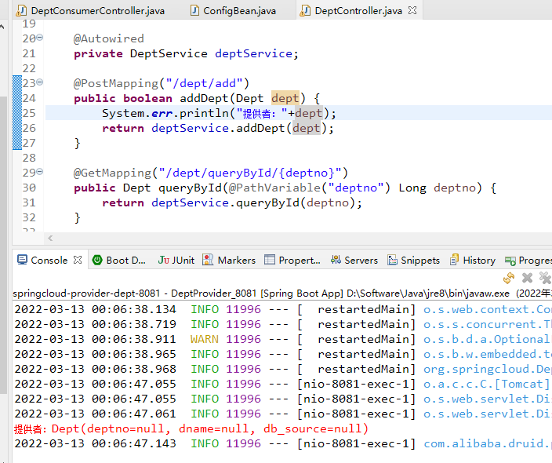Click the Snippets view icon
552x463 pixels.
point(392,260)
